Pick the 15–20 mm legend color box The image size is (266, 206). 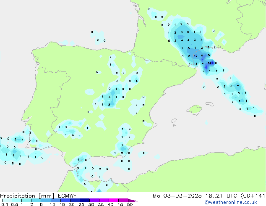(65, 201)
